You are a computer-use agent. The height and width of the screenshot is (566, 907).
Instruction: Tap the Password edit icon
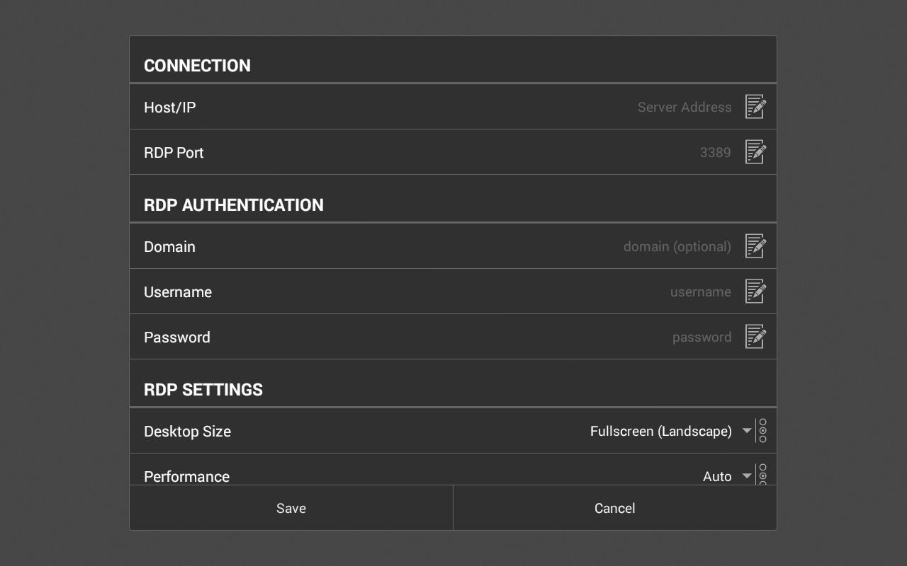[755, 337]
